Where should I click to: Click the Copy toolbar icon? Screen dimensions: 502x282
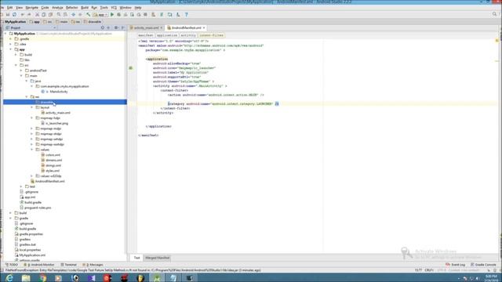point(44,15)
